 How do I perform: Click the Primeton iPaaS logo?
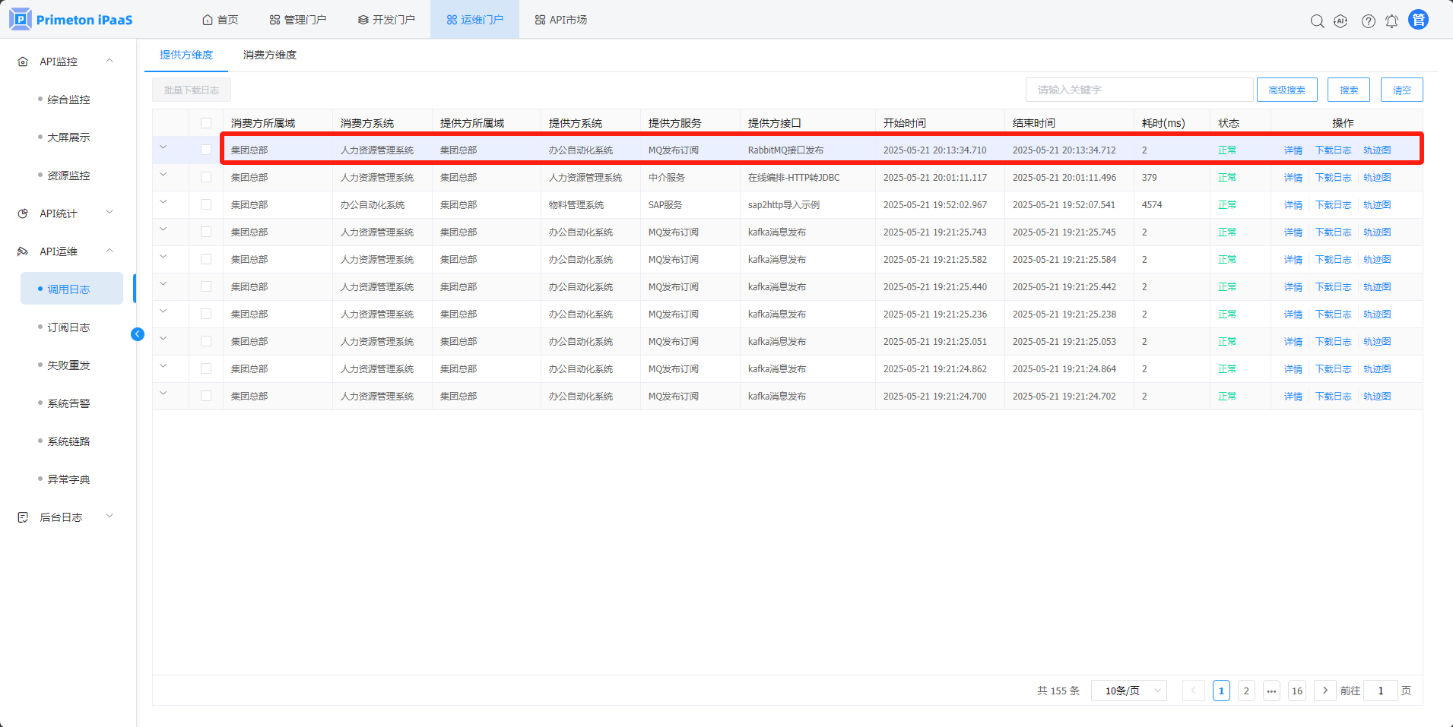(x=71, y=20)
